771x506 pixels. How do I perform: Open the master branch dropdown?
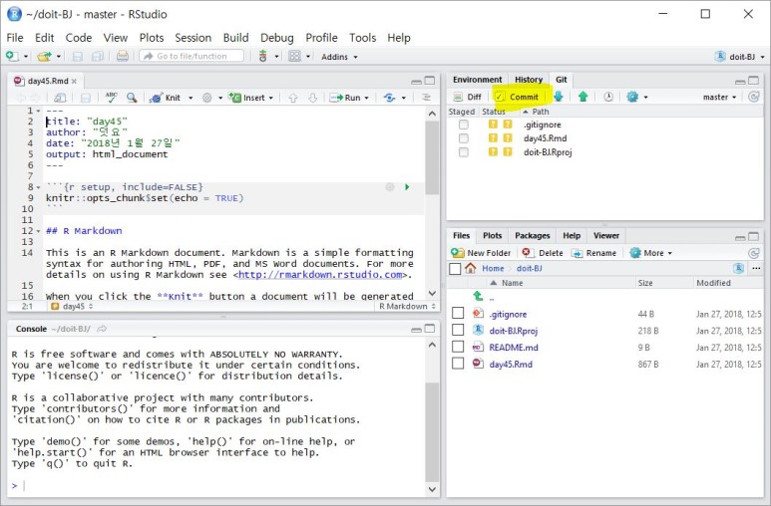click(x=719, y=97)
